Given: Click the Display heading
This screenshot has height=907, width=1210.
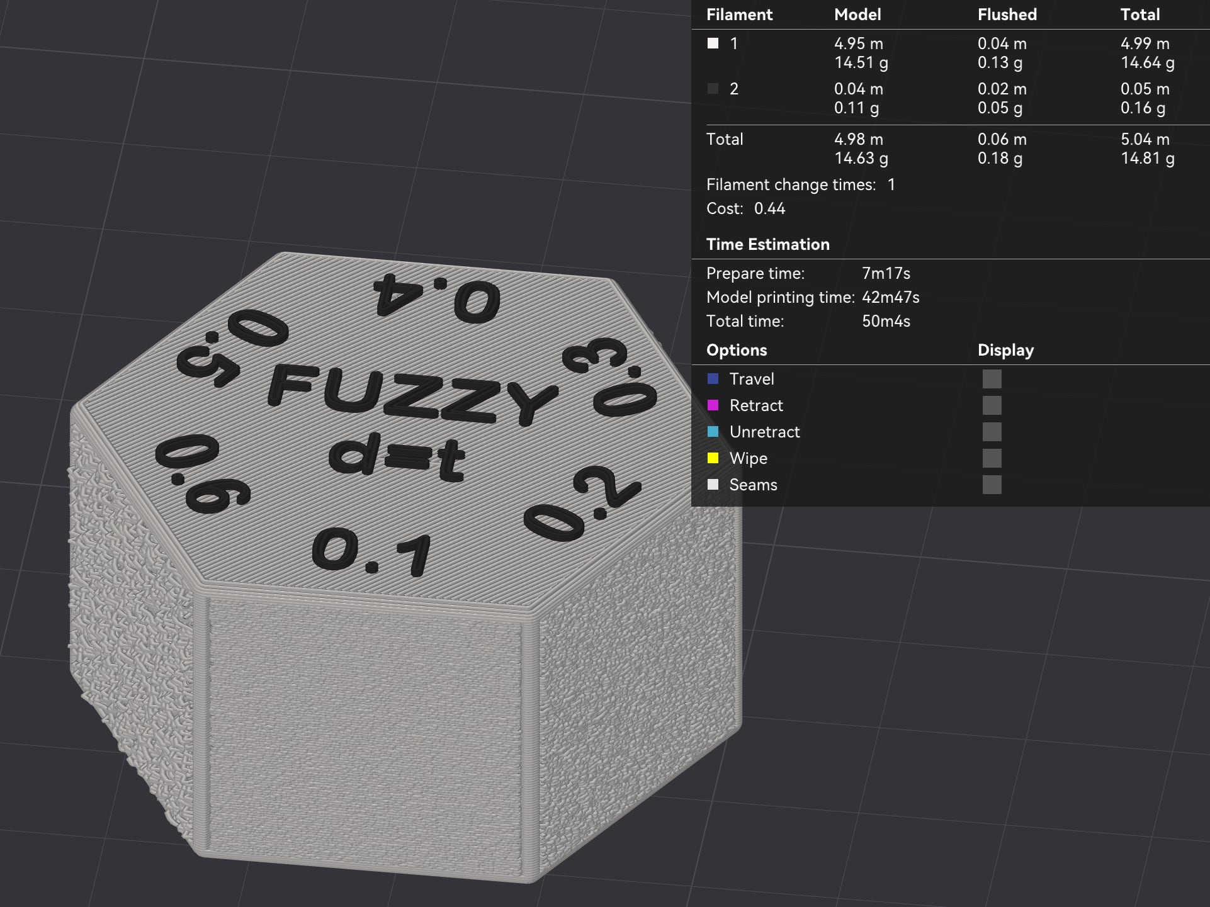Looking at the screenshot, I should pyautogui.click(x=1005, y=350).
